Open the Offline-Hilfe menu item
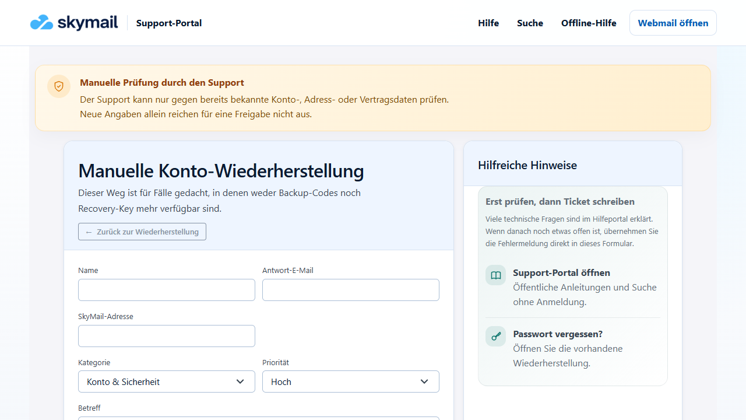The height and width of the screenshot is (420, 746). pyautogui.click(x=589, y=23)
